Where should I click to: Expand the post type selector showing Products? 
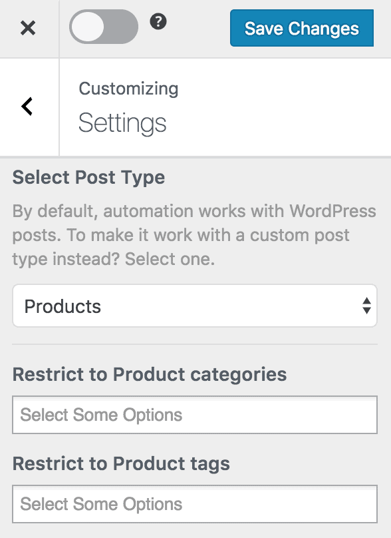tap(194, 306)
